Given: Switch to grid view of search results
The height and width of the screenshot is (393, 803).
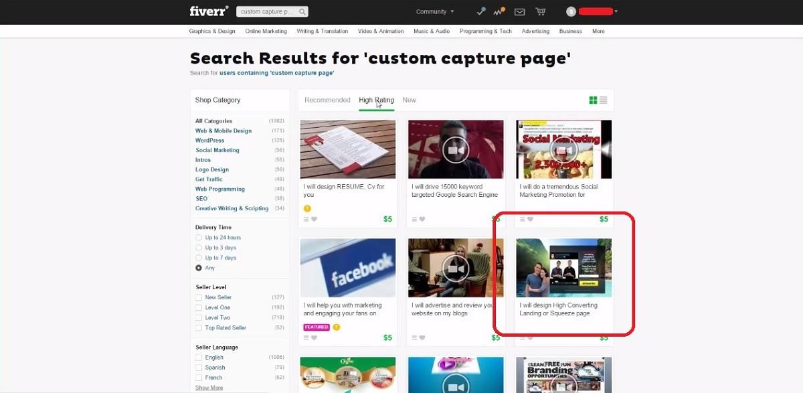Looking at the screenshot, I should pos(593,99).
